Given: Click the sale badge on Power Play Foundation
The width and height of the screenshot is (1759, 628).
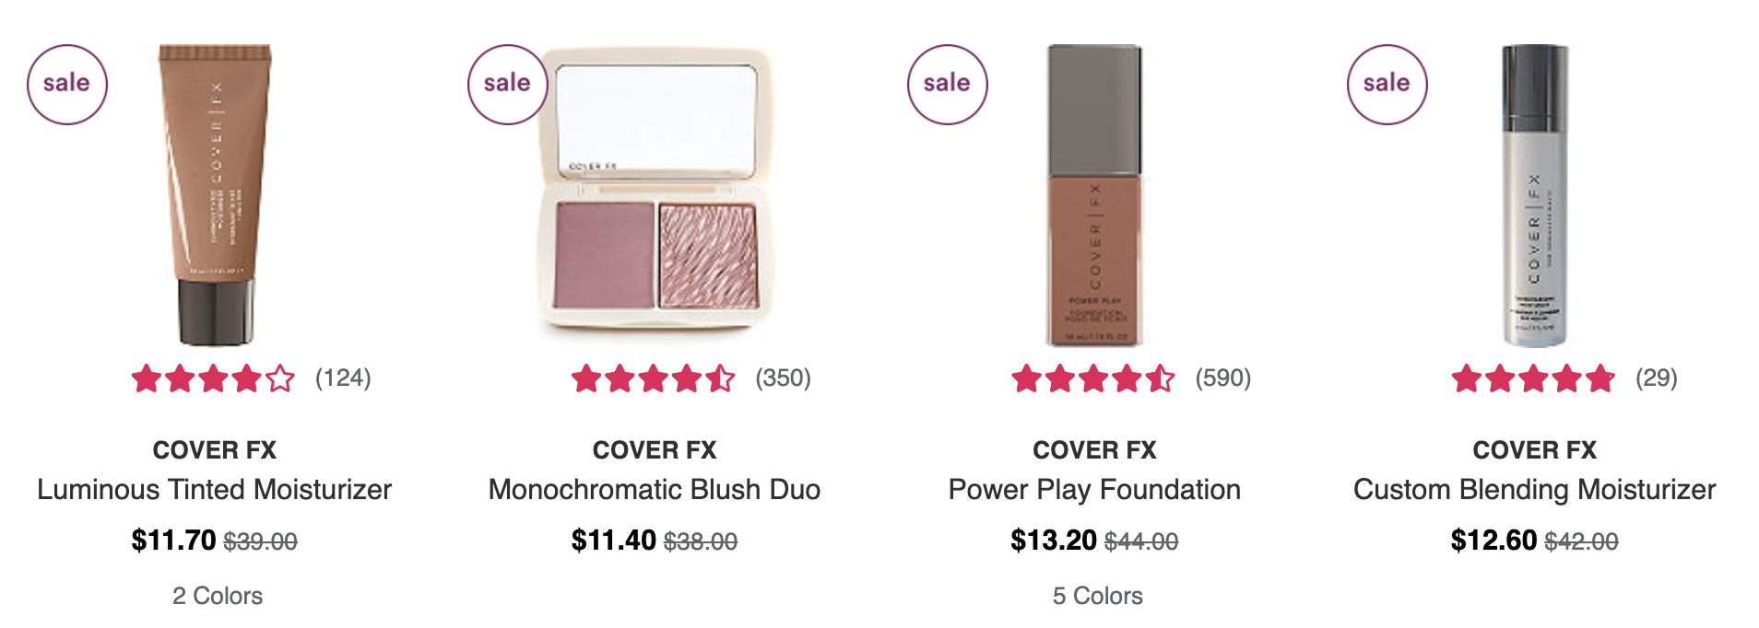Looking at the screenshot, I should point(948,85).
